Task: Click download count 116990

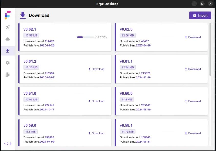Action: tap(49, 73)
